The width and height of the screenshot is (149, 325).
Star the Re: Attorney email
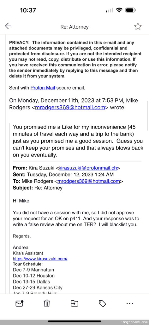pyautogui.click(x=138, y=26)
